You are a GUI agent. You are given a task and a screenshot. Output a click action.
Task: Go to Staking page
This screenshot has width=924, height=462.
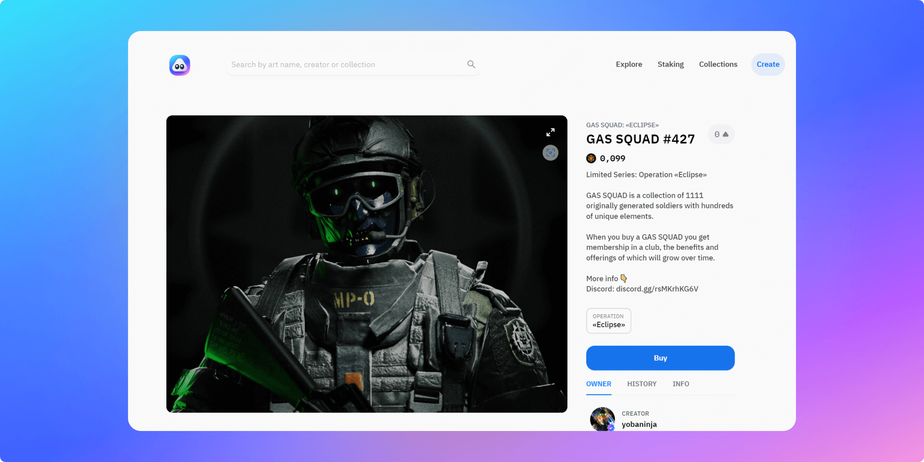click(670, 64)
